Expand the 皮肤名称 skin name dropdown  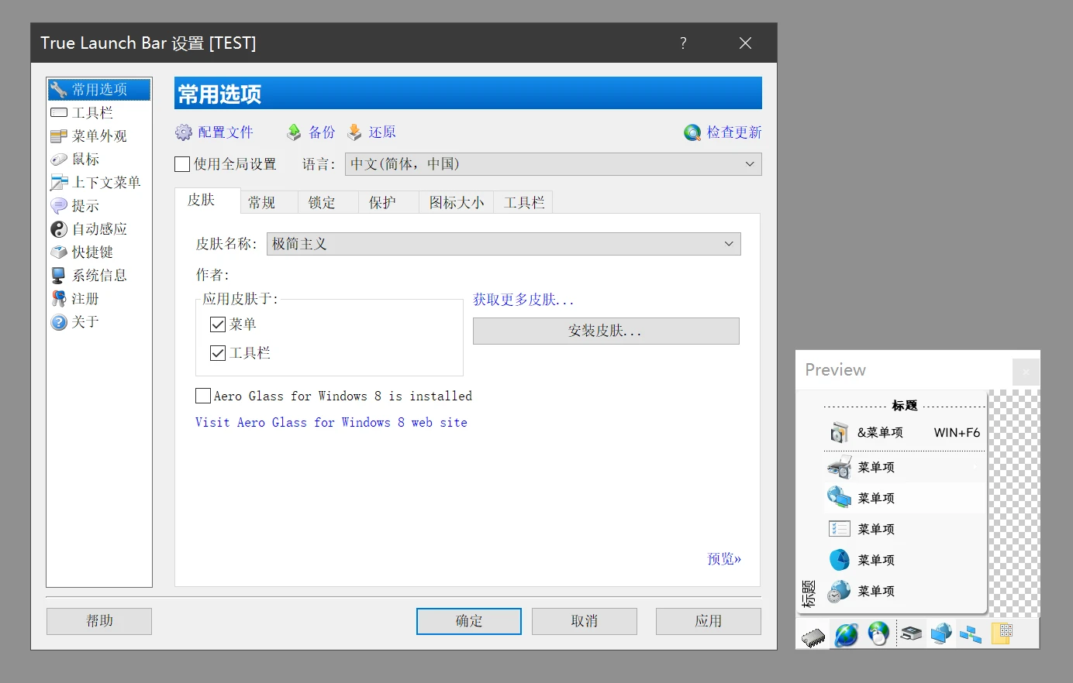point(503,244)
